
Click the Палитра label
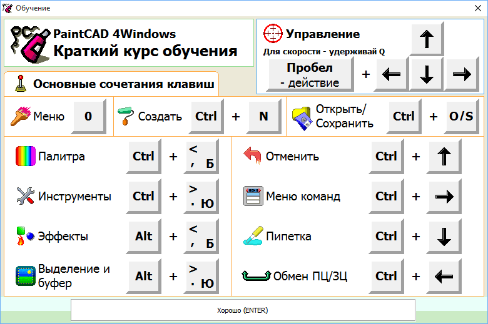[x=61, y=156]
